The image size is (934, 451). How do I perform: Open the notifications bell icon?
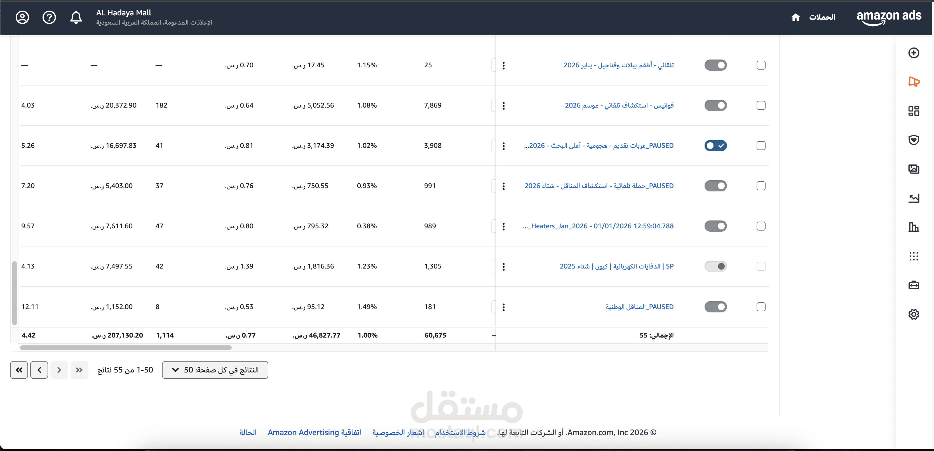76,17
